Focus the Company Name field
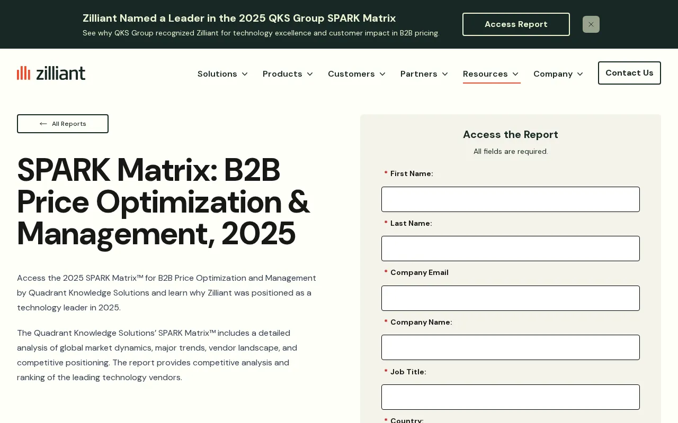Image resolution: width=678 pixels, height=423 pixels. pyautogui.click(x=511, y=347)
